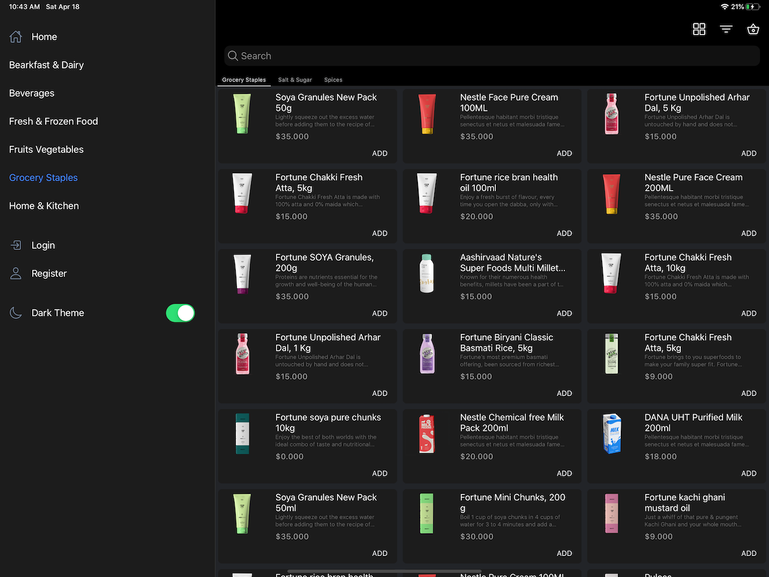769x577 pixels.
Task: Open Fortune rice bran health oil image
Action: pyautogui.click(x=427, y=193)
